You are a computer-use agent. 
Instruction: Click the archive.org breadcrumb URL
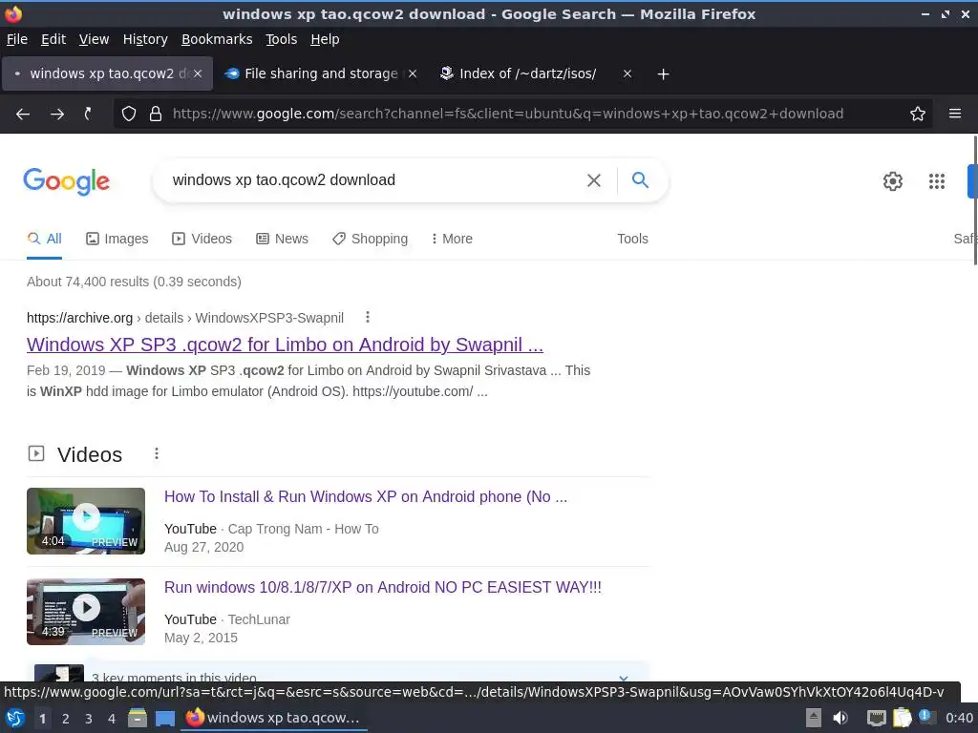pos(185,318)
